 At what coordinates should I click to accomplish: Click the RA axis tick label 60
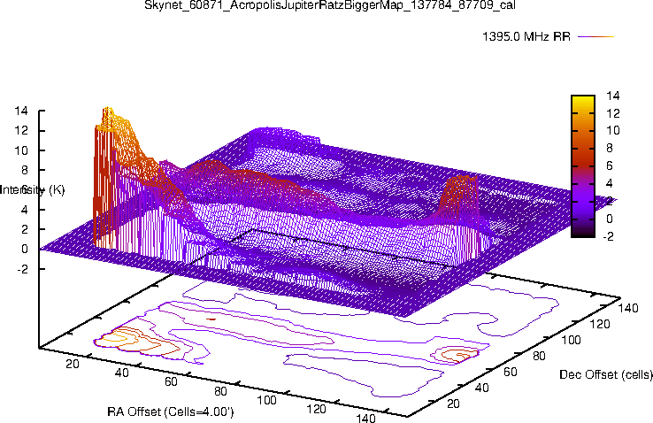171,381
